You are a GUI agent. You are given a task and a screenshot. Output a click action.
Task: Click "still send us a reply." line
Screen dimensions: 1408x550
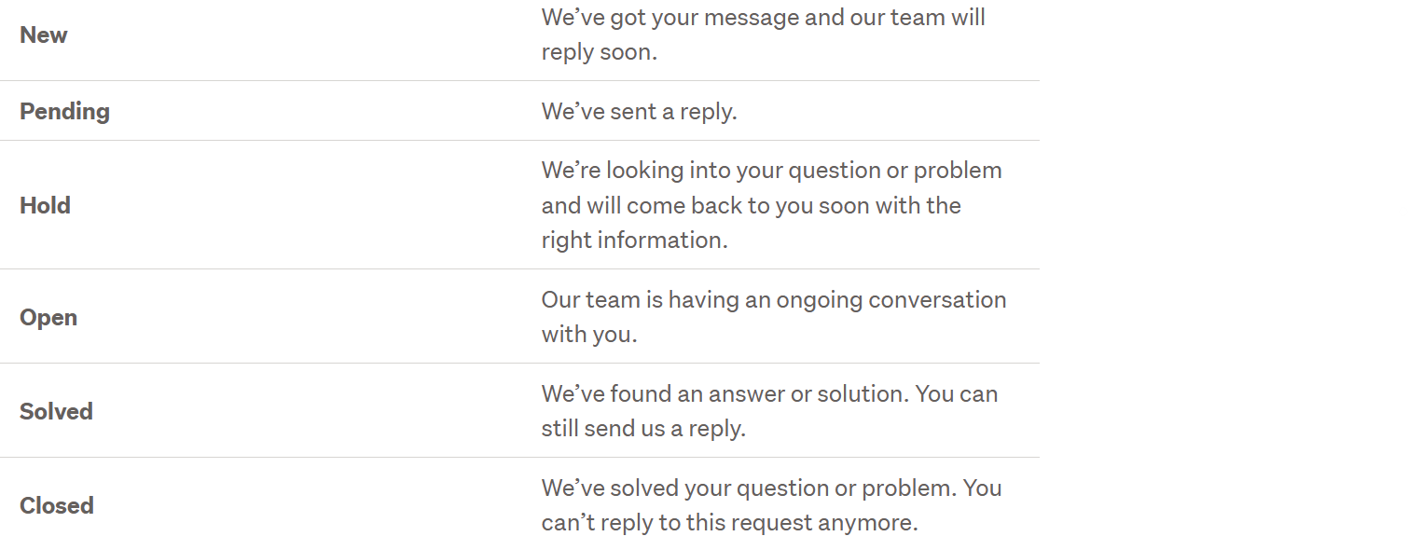[643, 429]
